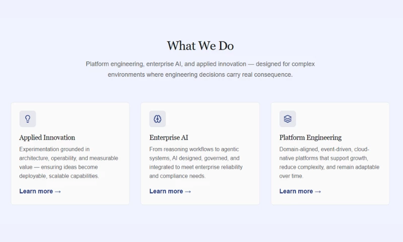Click the Platform Engineering description paragraph
This screenshot has width=403, height=242.
point(329,163)
